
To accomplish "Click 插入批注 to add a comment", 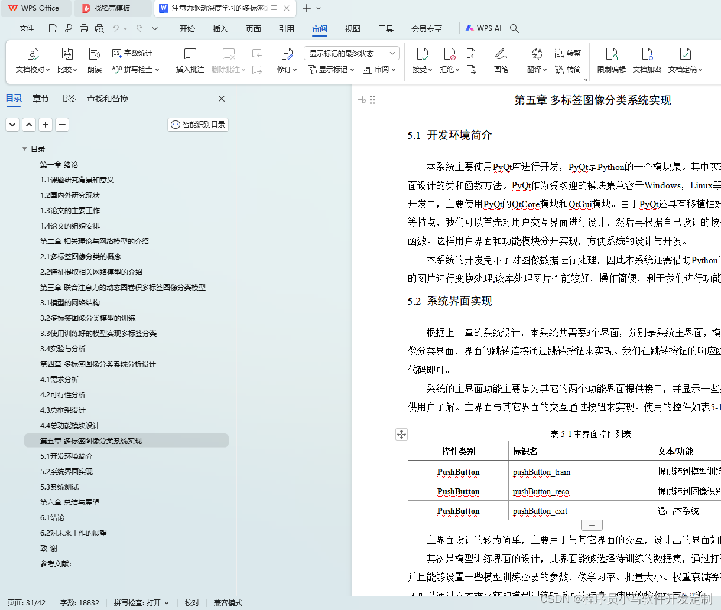I will tap(190, 61).
